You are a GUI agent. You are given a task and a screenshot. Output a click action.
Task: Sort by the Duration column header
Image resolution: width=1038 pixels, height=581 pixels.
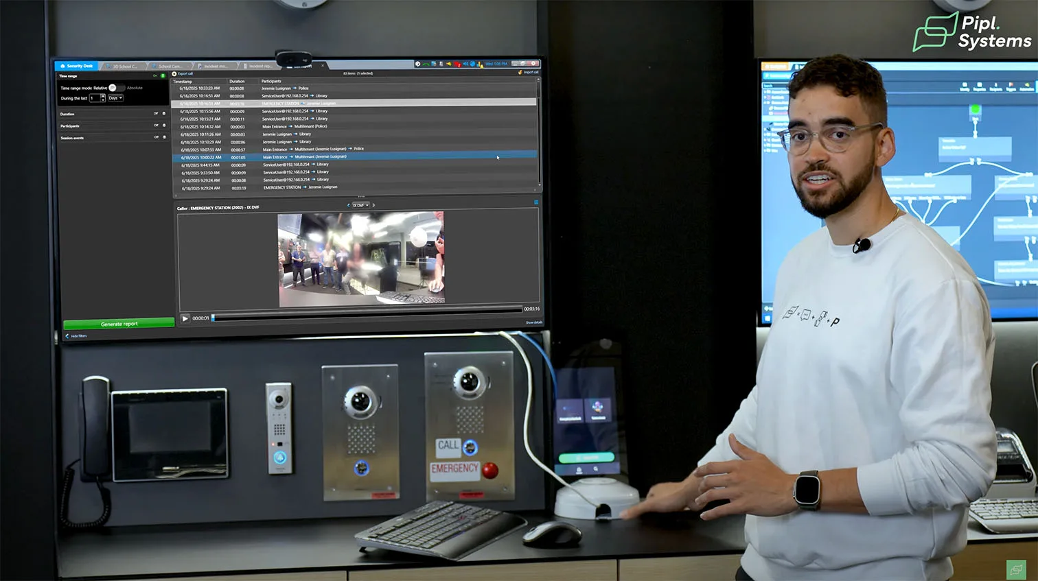237,81
